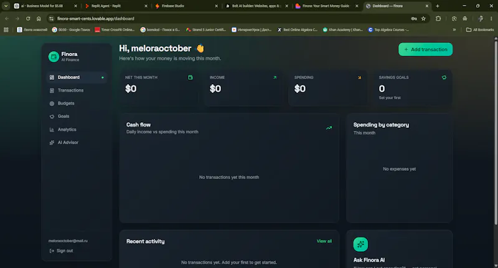Image resolution: width=498 pixels, height=268 pixels.
Task: Expand hidden bookmarks with double chevron
Action: [454, 30]
